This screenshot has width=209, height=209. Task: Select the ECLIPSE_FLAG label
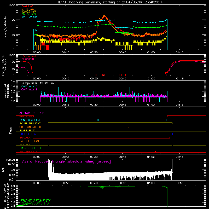[28, 134]
